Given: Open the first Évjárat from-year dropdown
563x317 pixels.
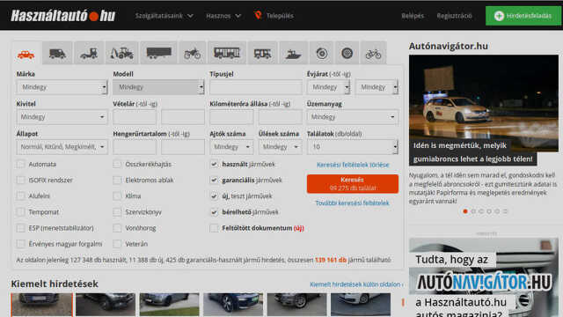Looking at the screenshot, I should pos(328,87).
